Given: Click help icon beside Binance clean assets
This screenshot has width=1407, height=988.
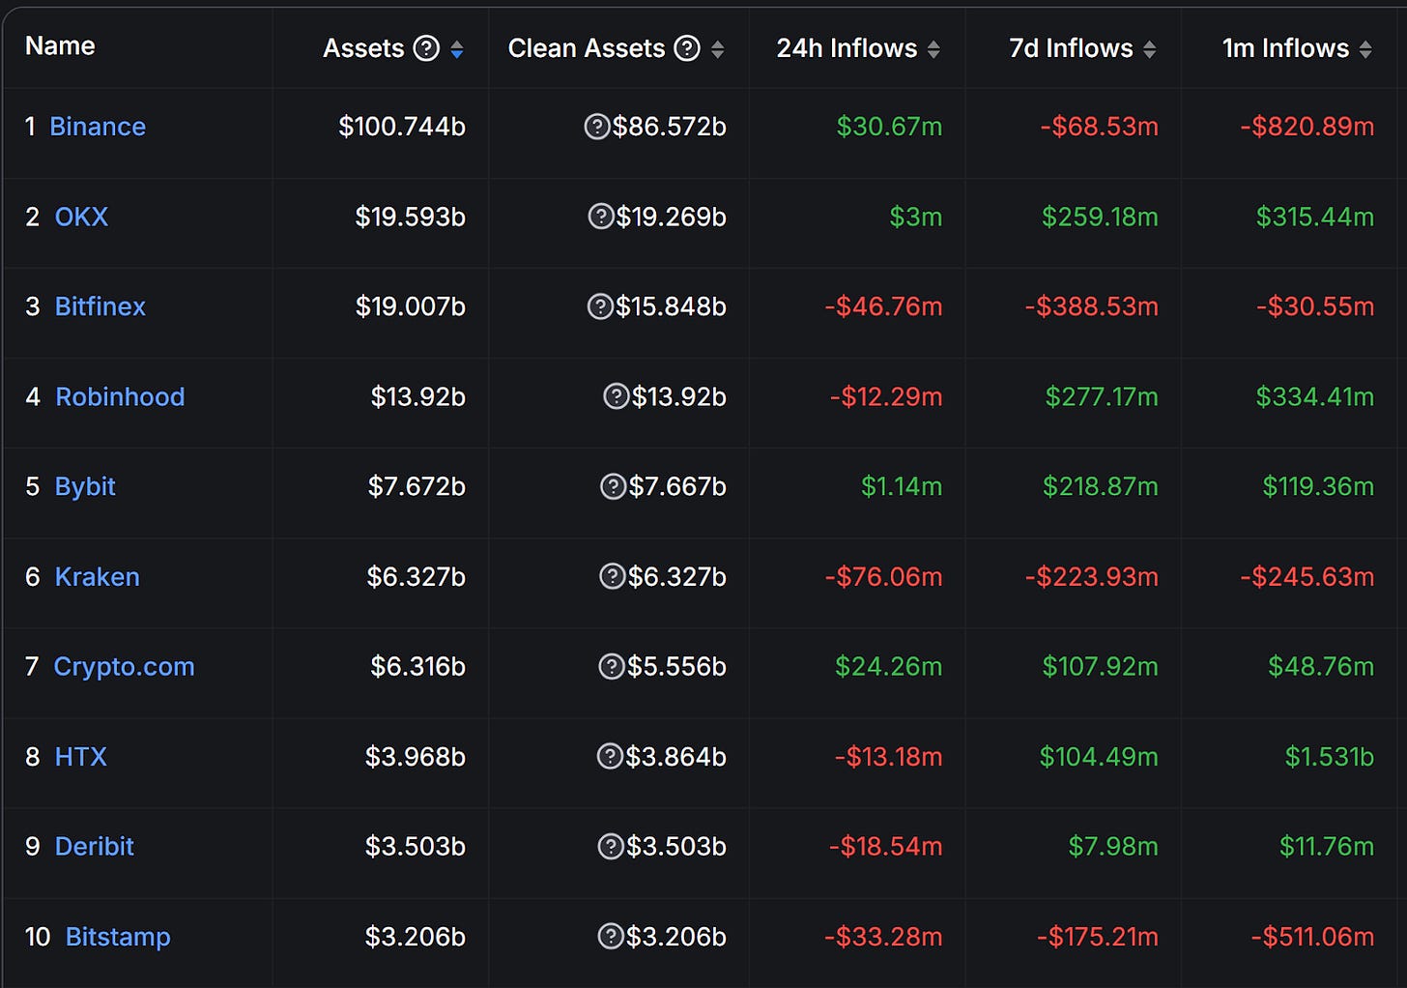Looking at the screenshot, I should pyautogui.click(x=597, y=127).
